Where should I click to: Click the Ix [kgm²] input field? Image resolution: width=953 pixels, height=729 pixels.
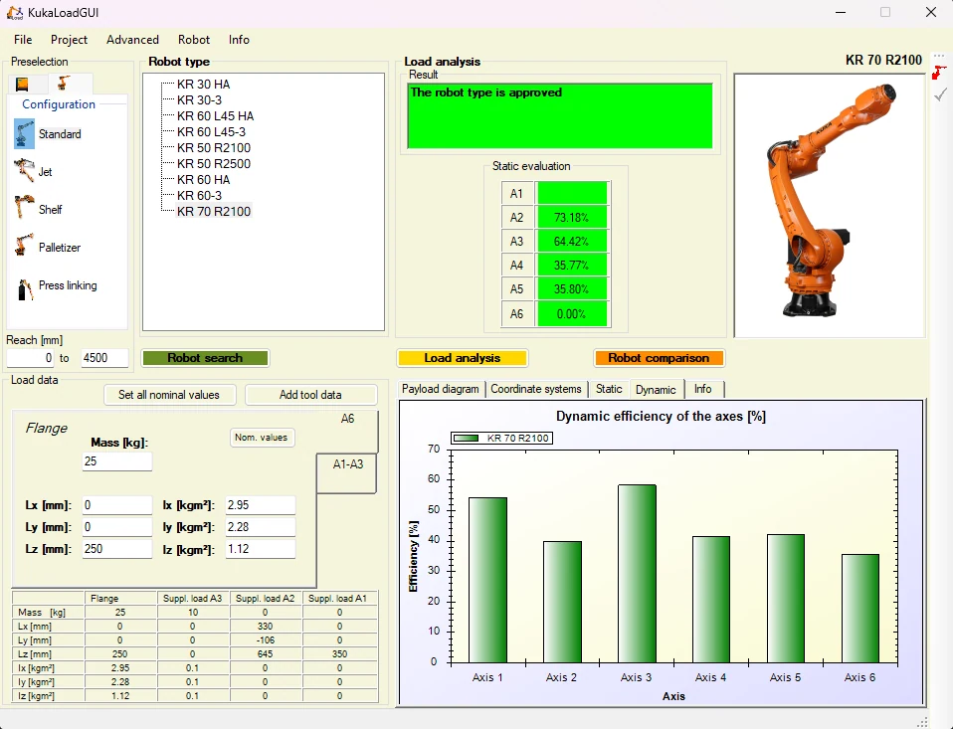[260, 505]
